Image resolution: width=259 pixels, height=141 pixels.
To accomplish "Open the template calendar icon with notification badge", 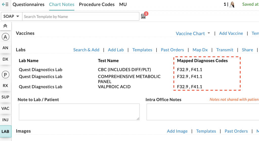I will [143, 16].
